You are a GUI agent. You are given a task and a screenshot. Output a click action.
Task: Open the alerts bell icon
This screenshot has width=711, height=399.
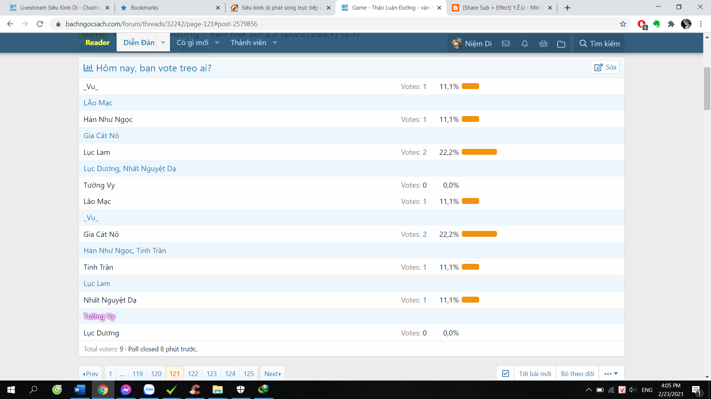click(525, 44)
